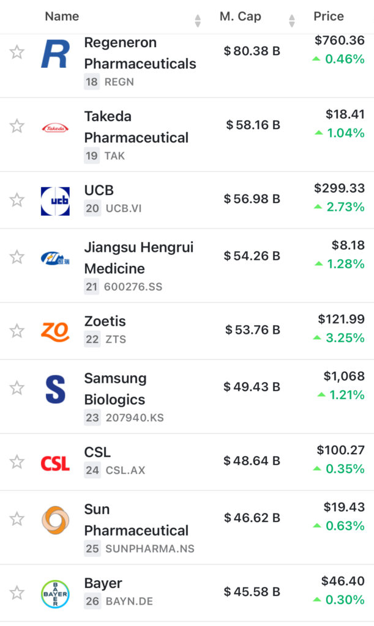This screenshot has width=374, height=626.
Task: Click the Sun Pharmaceutical logo
Action: coord(55,520)
